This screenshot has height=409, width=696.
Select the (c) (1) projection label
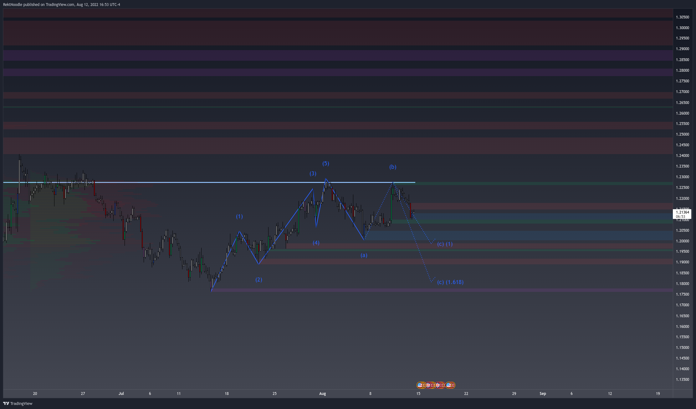click(x=445, y=244)
